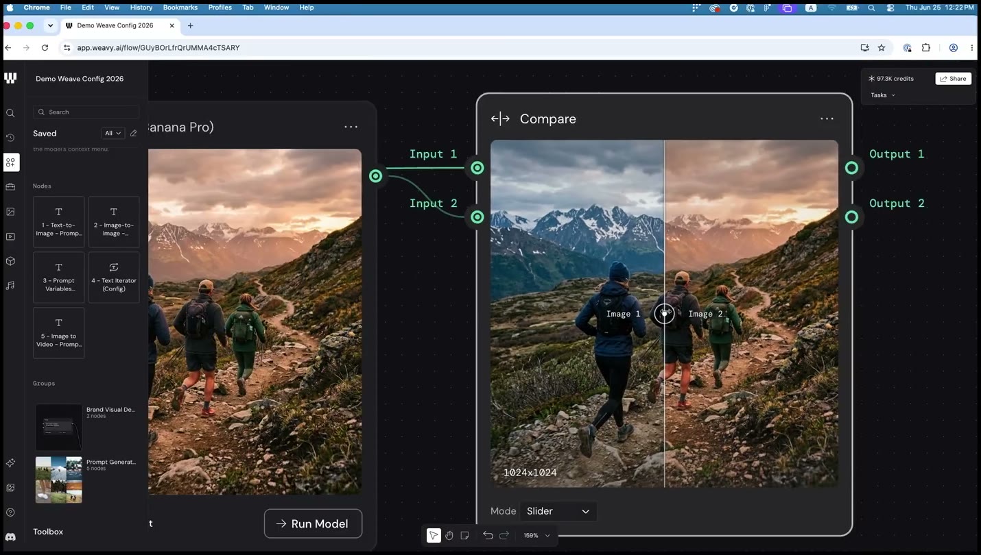Screen dimensions: 981x555
Task: Open the Chrome tab search dropdown arrow
Action: (x=50, y=25)
